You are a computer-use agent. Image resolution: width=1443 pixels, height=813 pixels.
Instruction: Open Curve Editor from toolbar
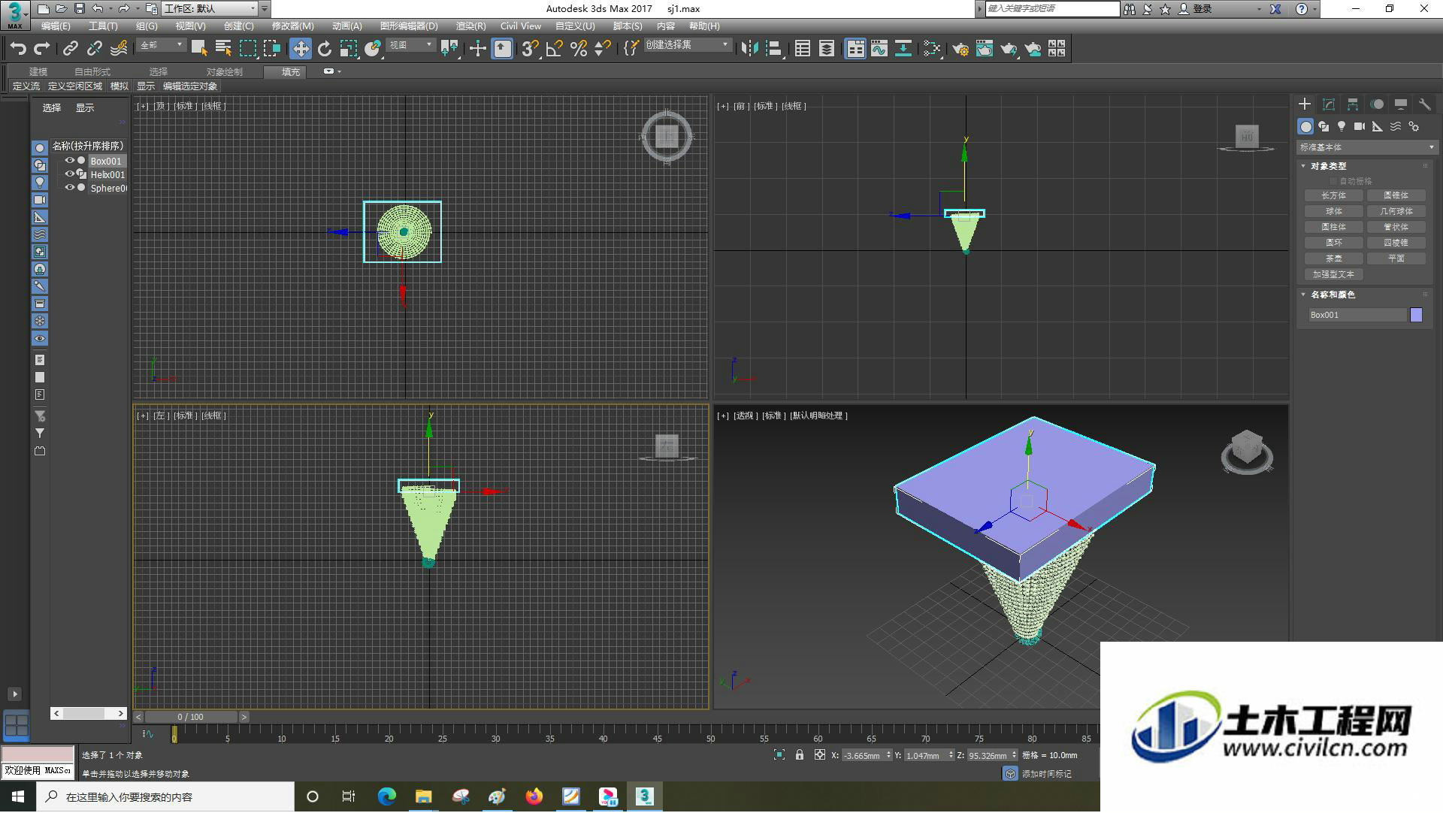[879, 49]
